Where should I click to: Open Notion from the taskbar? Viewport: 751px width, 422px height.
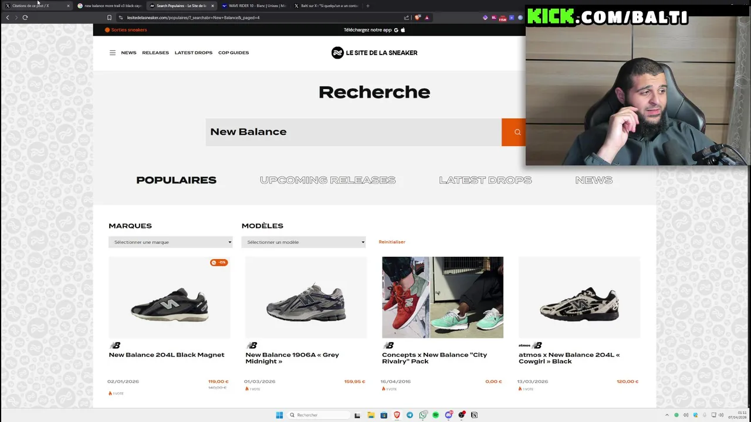click(474, 415)
